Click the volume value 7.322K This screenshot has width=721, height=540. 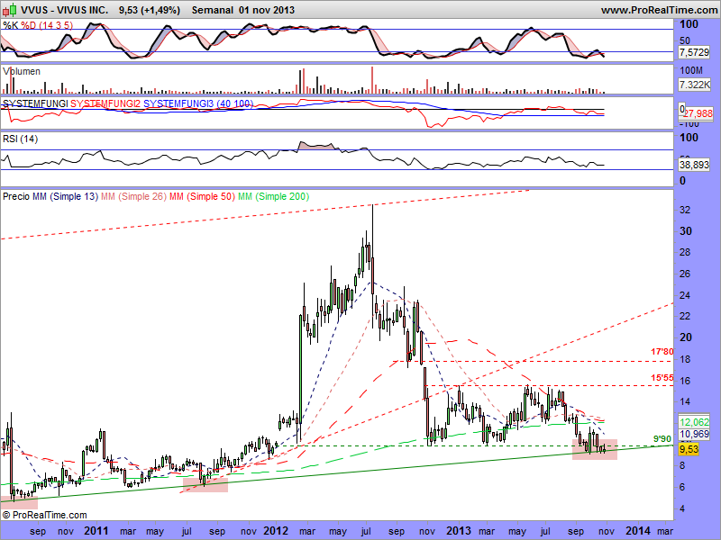tap(694, 85)
